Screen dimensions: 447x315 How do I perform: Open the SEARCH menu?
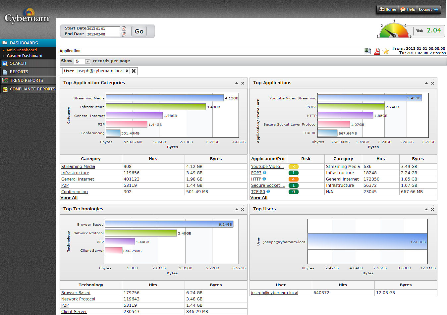tap(28, 63)
